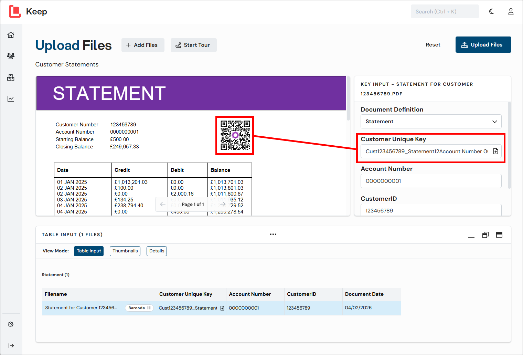
Task: Select the Statement for Customer 123456 file row
Action: tap(222, 308)
